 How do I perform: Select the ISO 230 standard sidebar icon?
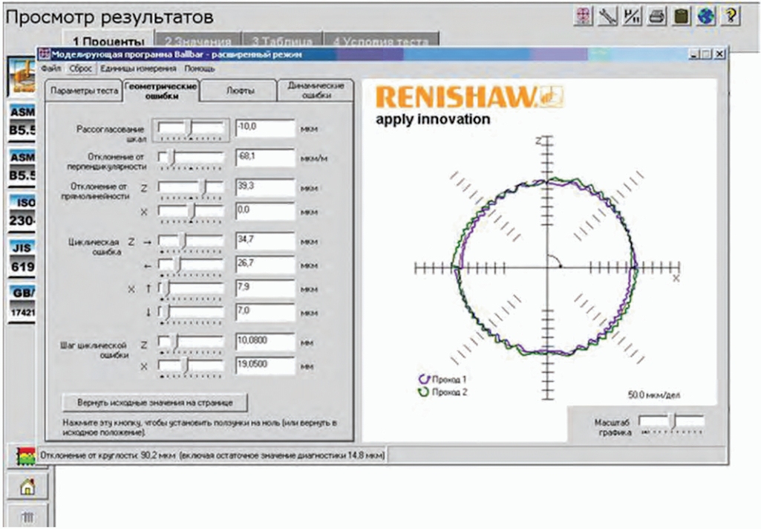point(22,212)
